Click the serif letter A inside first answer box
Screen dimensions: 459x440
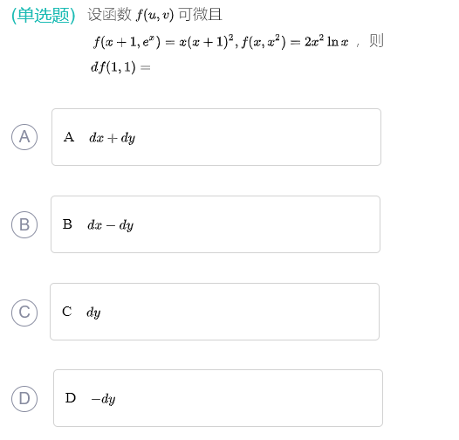(x=69, y=137)
